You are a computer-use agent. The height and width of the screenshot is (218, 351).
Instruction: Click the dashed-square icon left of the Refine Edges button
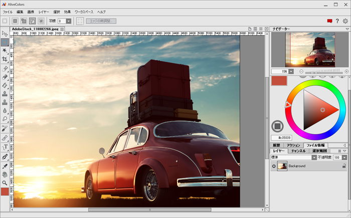(x=80, y=21)
